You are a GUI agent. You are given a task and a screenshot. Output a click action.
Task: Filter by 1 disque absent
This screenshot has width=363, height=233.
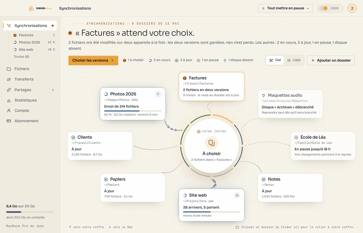tap(238, 60)
